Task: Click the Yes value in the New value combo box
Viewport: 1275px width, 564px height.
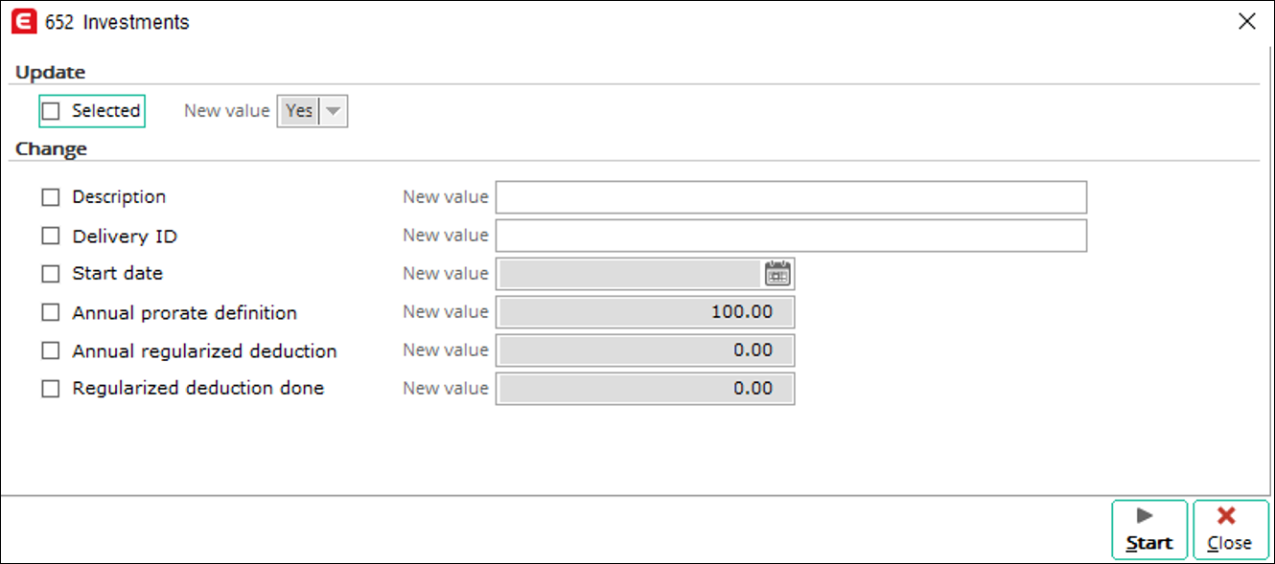Action: (x=299, y=111)
